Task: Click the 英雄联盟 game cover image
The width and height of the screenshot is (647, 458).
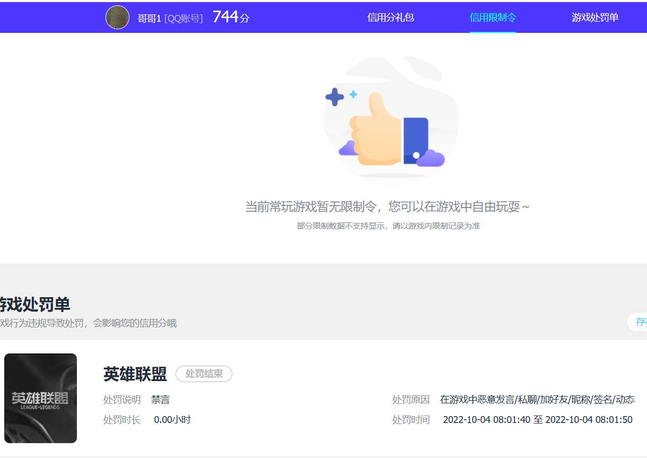Action: pos(40,397)
